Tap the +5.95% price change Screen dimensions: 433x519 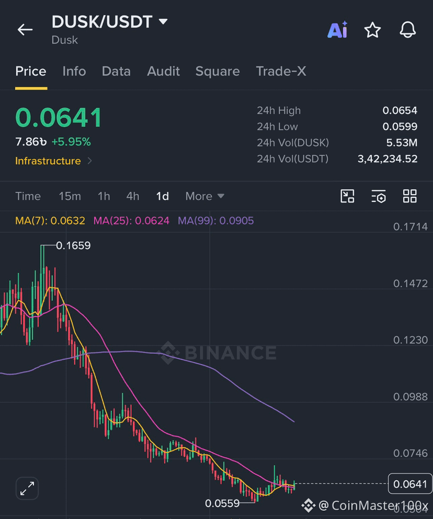pyautogui.click(x=71, y=142)
